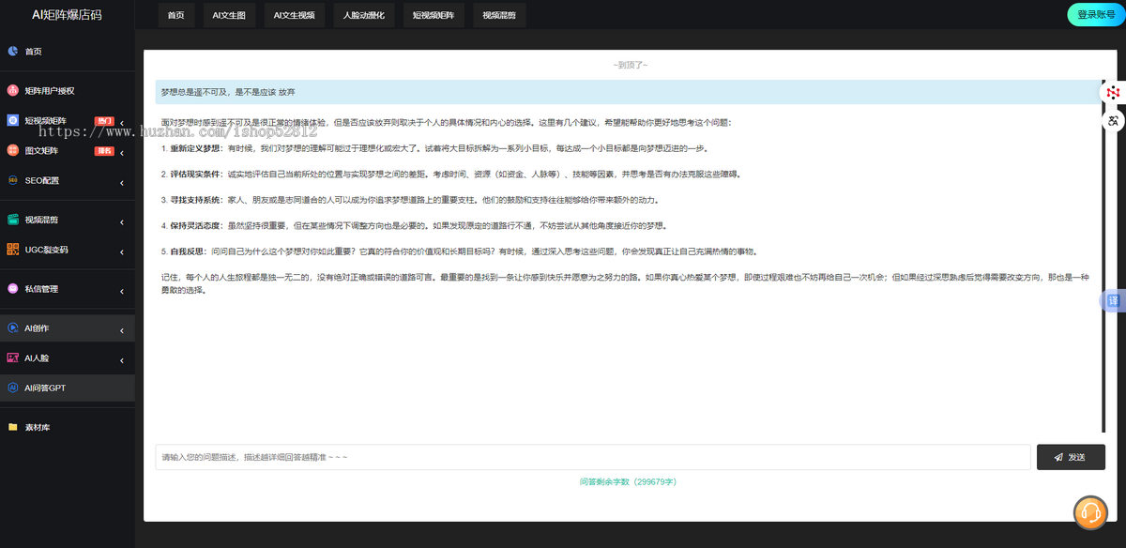Click the ~到顶了~ notice text
Viewport: 1126px width, 548px height.
[631, 65]
